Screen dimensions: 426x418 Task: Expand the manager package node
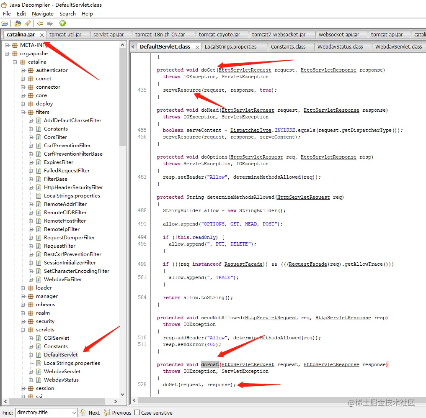tap(23, 296)
